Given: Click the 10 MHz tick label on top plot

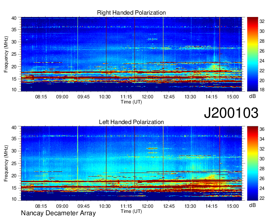Looking at the screenshot, I should click(14, 90).
